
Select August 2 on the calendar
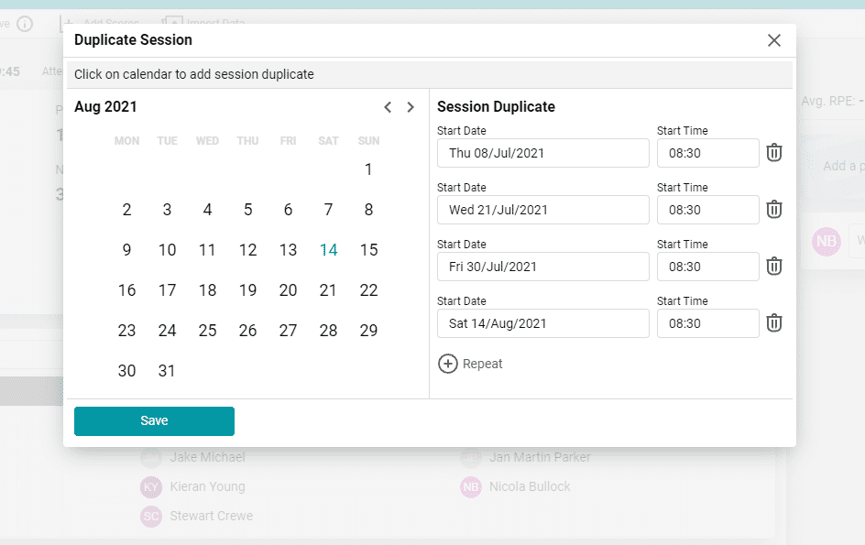tap(126, 210)
